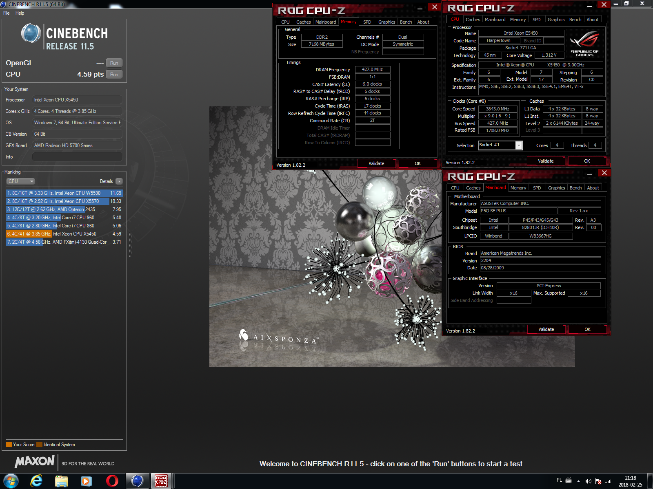Click the Info input field
Screen dimensions: 653x489
point(77,157)
